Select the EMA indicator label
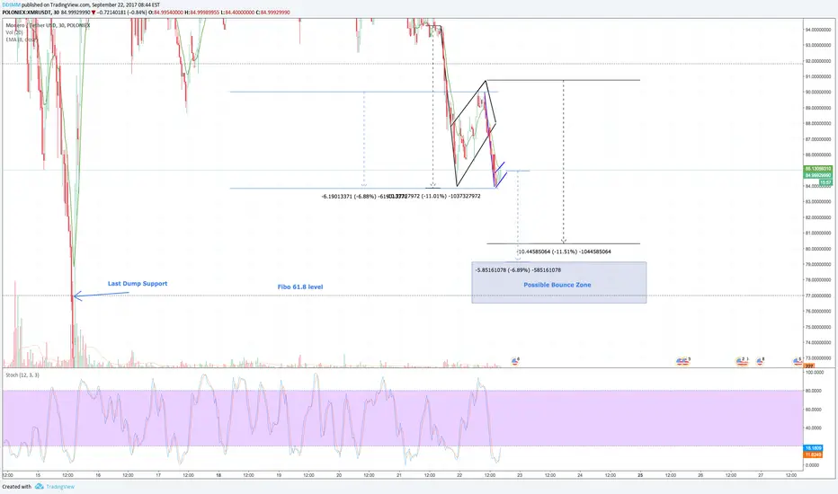This screenshot has width=838, height=494. click(x=21, y=40)
